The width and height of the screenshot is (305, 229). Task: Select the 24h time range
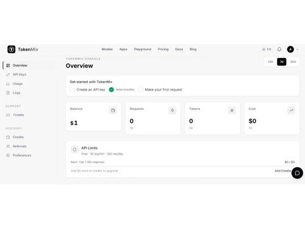point(270,62)
